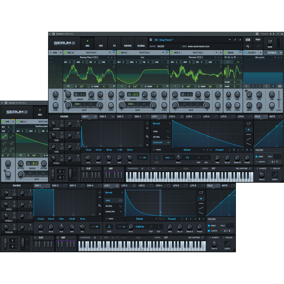The image size is (284, 284).
Task: Enable the FILTER 2 power toggle
Action: pyautogui.click(x=266, y=53)
